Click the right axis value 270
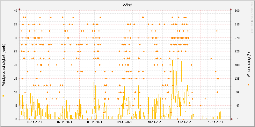This screenshot has width=255, height=127. pos(237,38)
